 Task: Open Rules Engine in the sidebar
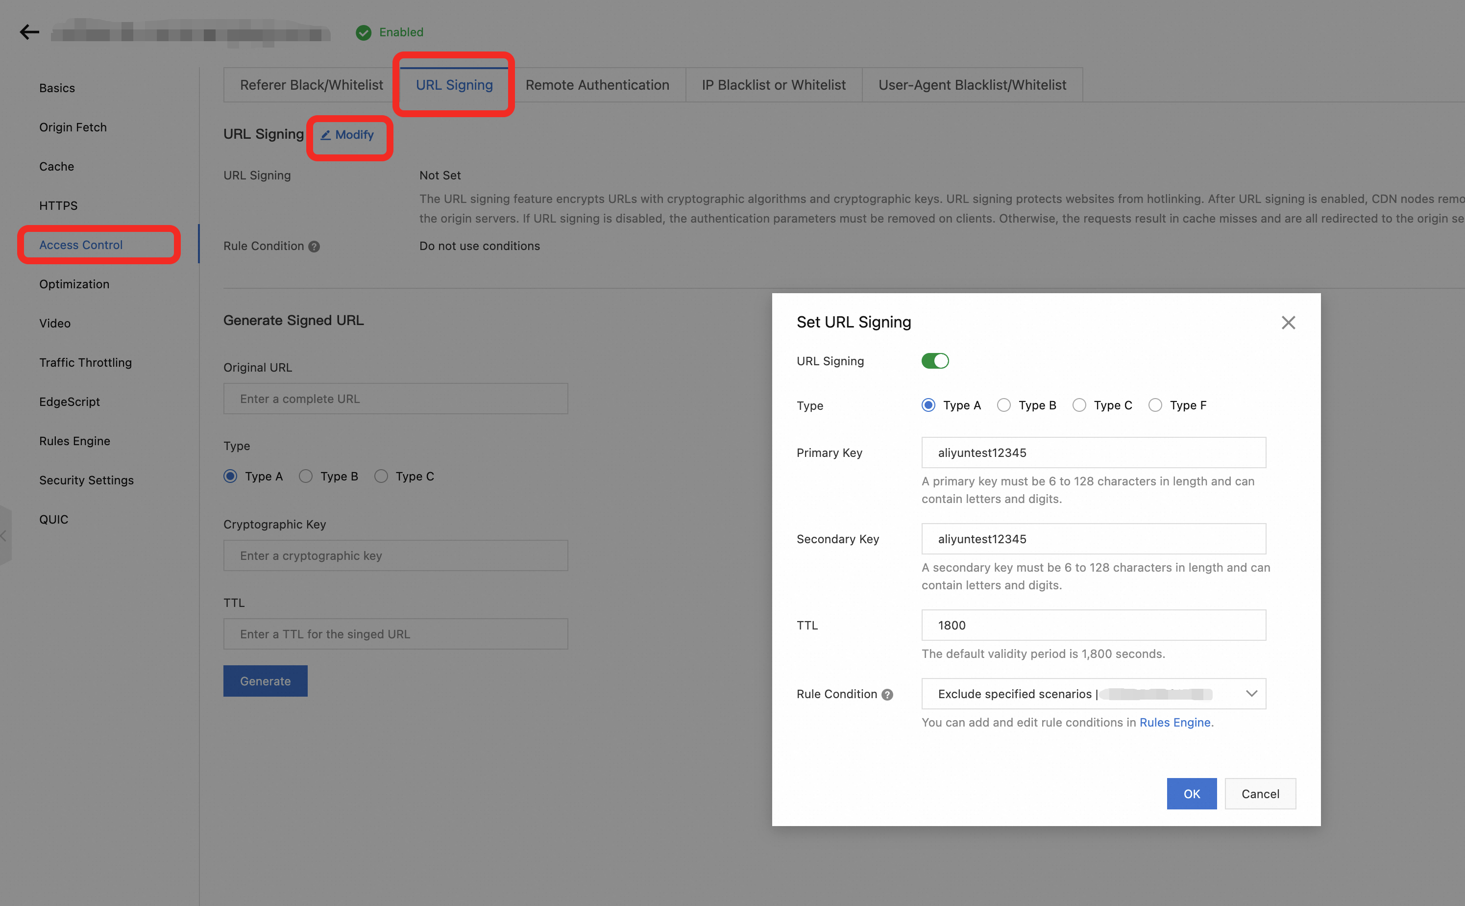point(75,441)
